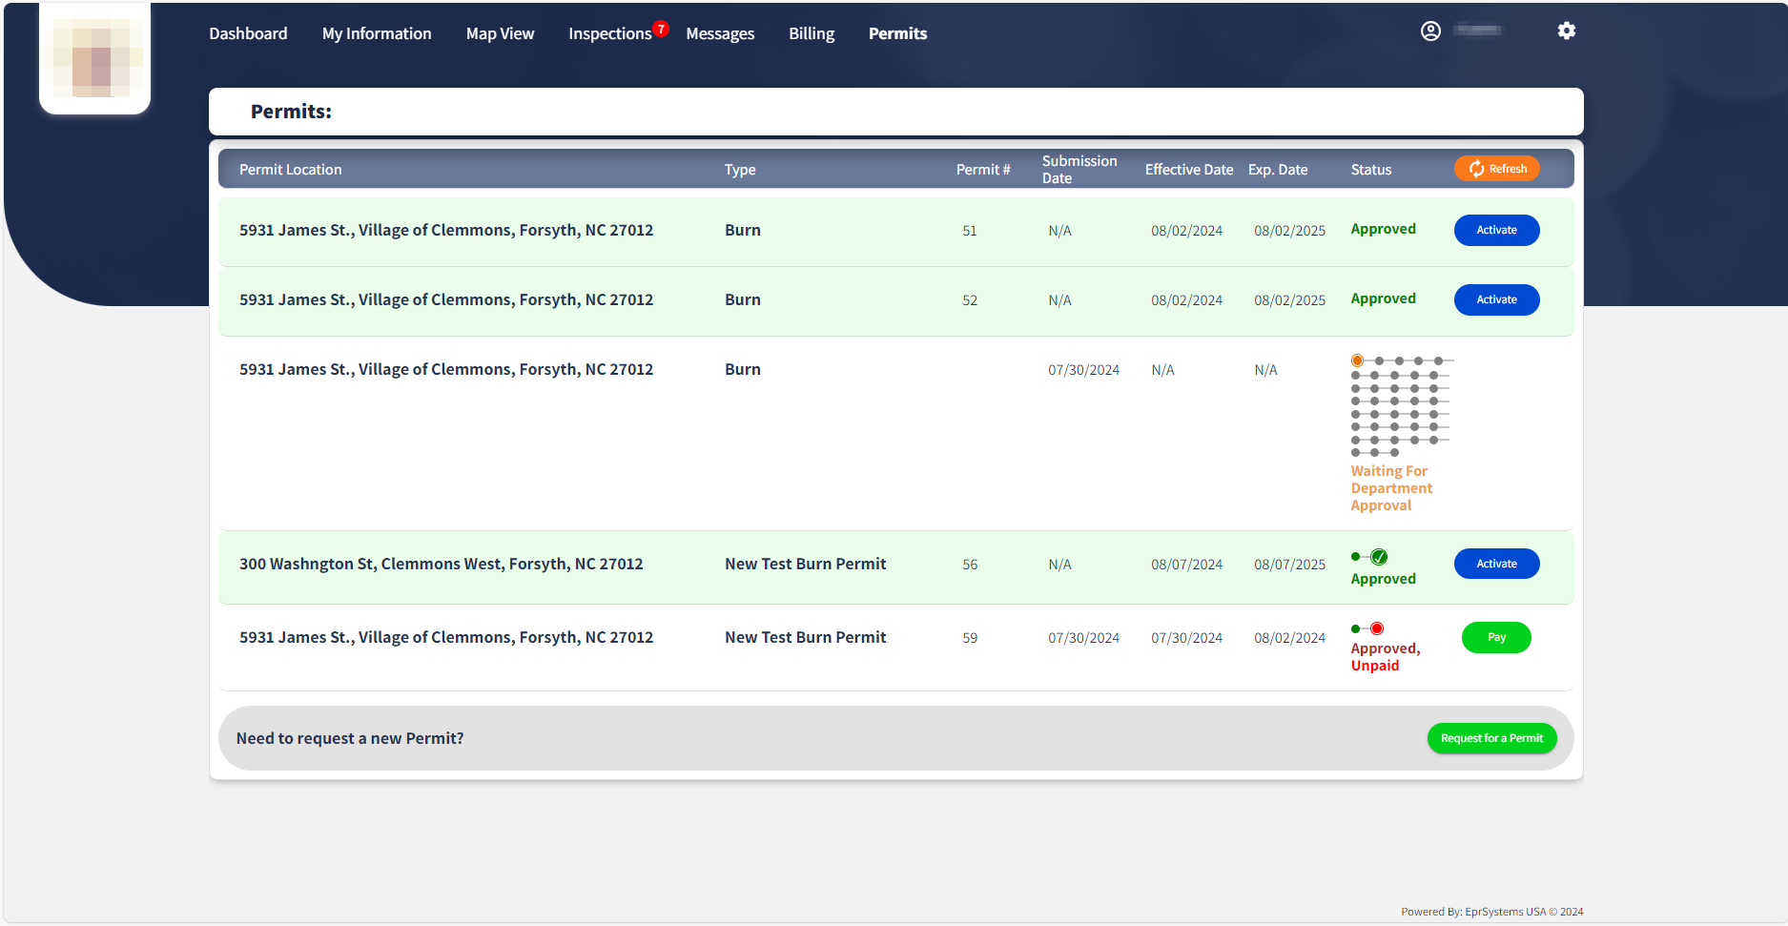Activate burn permit number 51
The width and height of the screenshot is (1788, 926).
(x=1496, y=230)
